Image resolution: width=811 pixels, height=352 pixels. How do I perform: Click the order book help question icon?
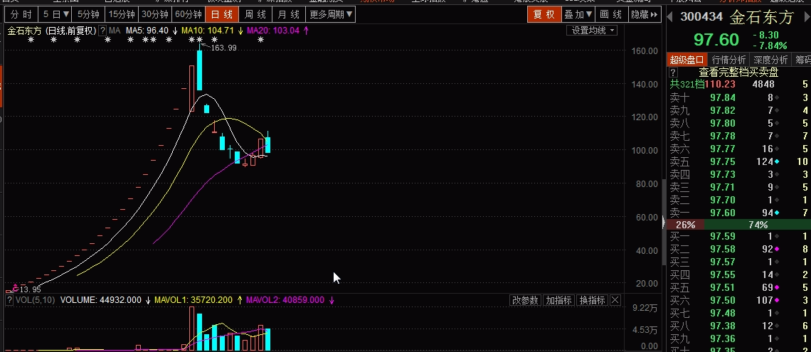[674, 73]
